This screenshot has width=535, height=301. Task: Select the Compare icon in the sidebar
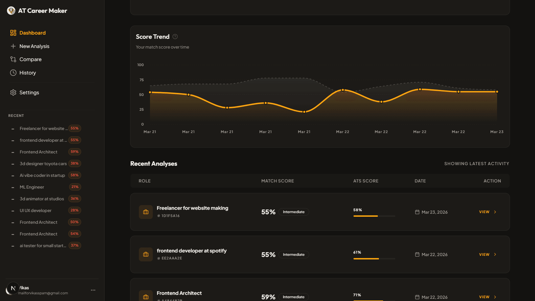pos(13,59)
